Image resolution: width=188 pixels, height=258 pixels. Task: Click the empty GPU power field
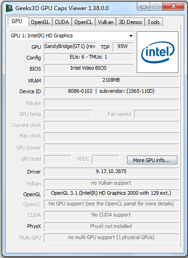111,148
